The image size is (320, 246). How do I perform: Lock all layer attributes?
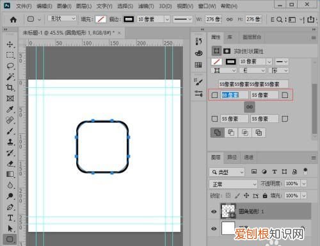[x=265, y=195]
